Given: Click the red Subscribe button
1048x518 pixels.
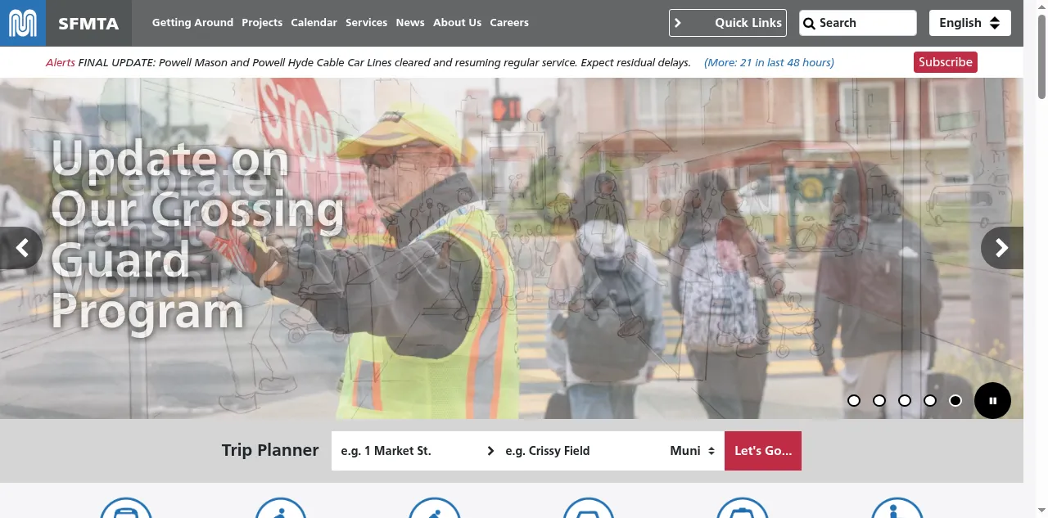Looking at the screenshot, I should (946, 62).
